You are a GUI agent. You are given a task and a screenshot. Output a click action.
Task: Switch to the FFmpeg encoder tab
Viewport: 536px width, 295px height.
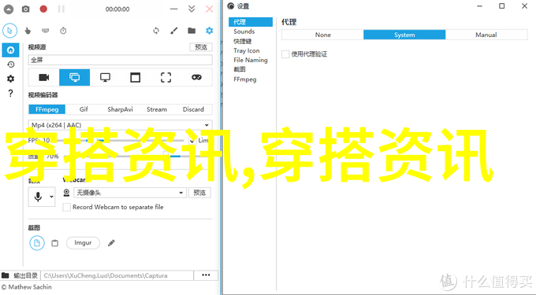pos(47,109)
